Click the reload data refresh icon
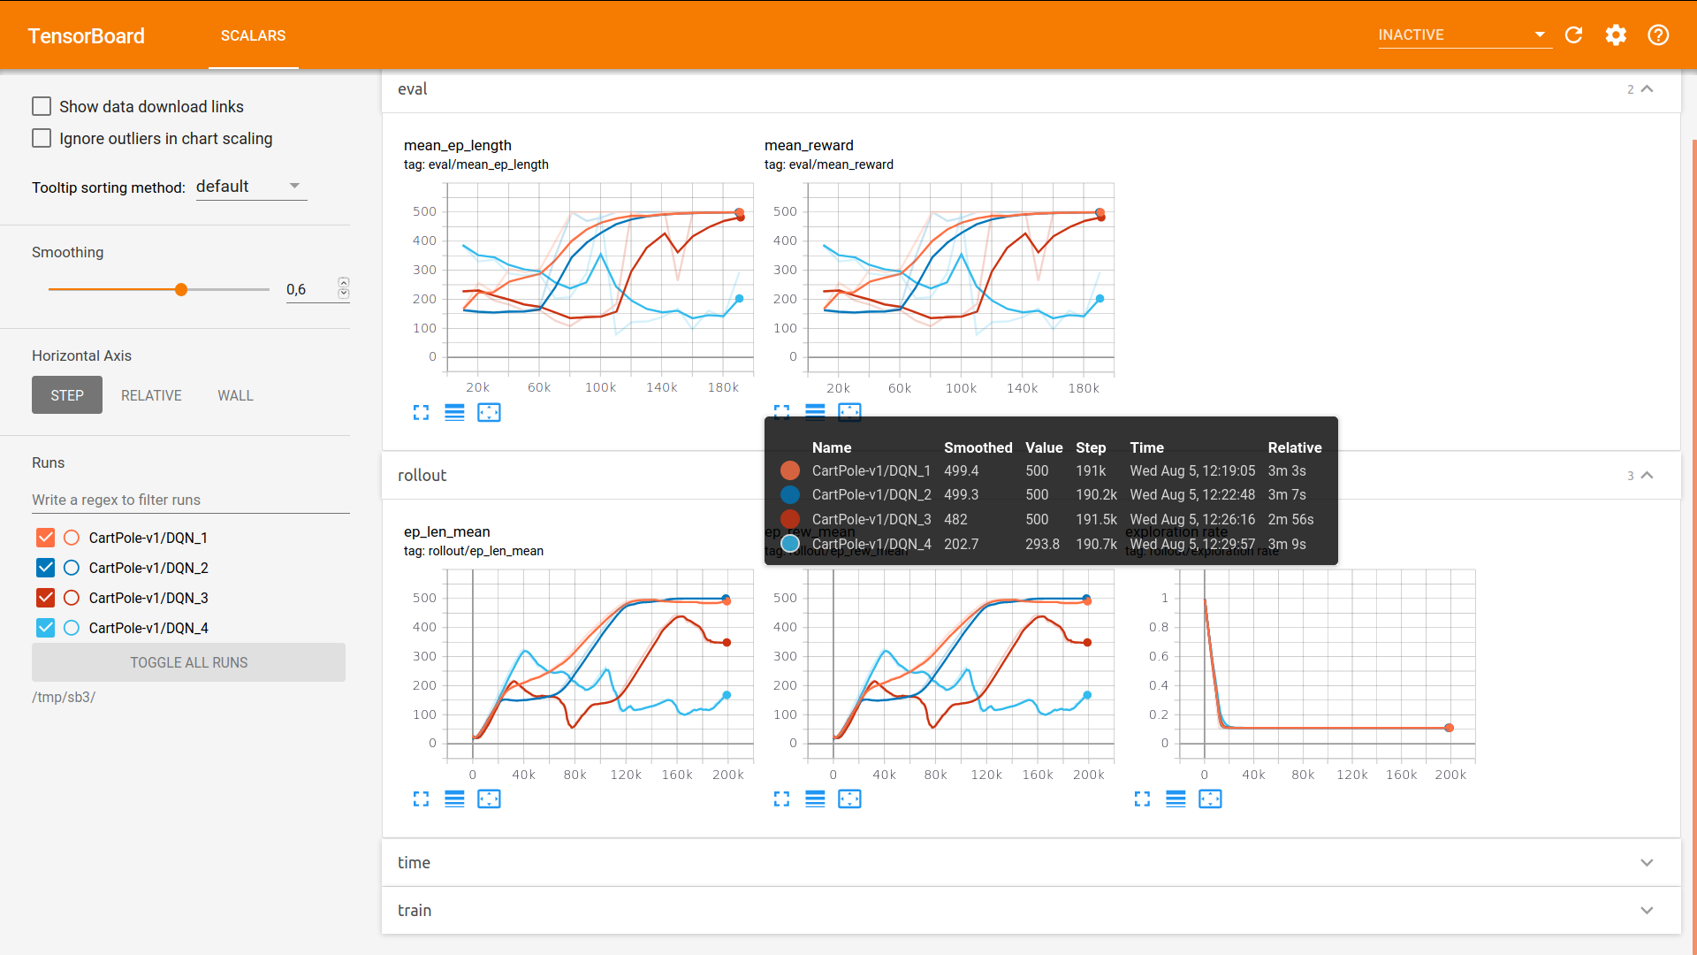 coord(1573,35)
